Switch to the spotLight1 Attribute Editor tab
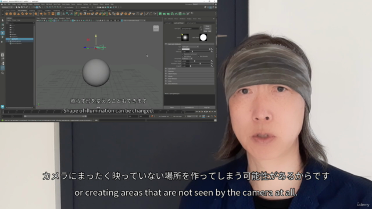 pos(168,23)
